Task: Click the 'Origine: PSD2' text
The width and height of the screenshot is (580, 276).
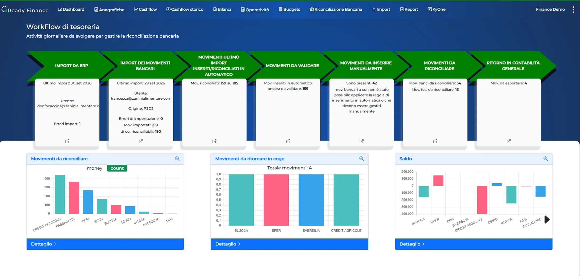Action: 141,108
